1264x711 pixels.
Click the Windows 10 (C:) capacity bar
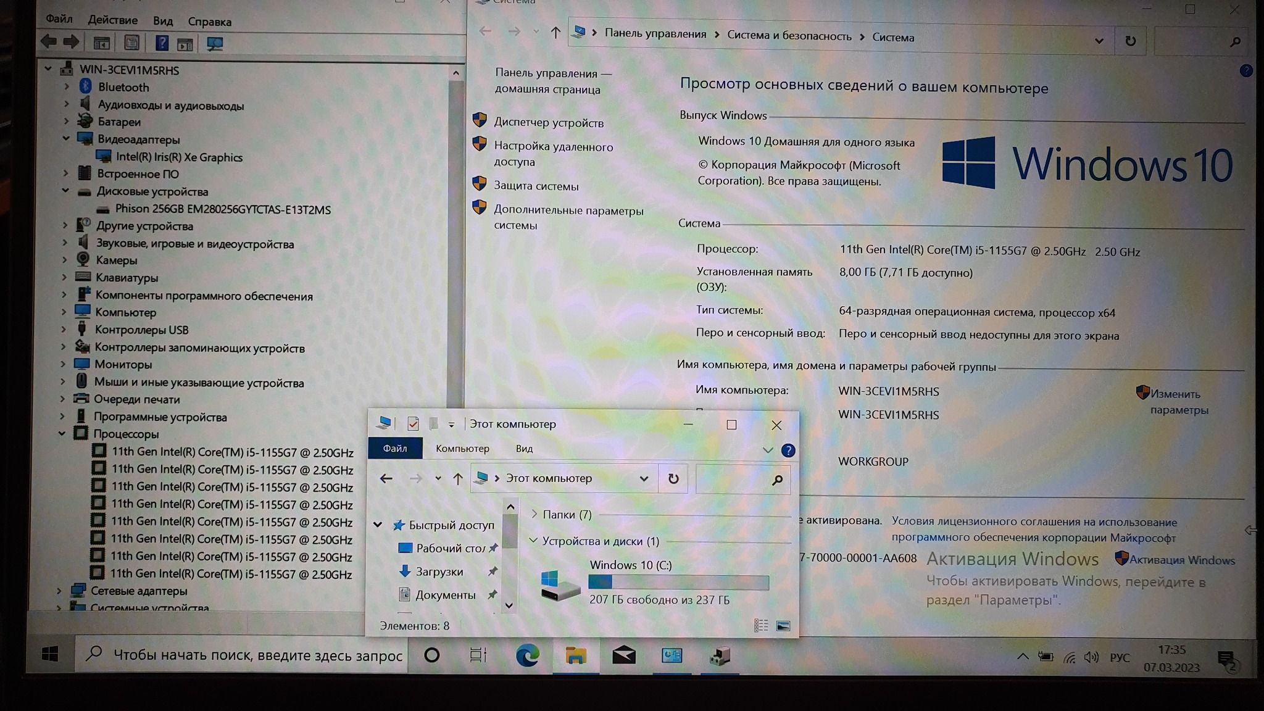(x=678, y=582)
